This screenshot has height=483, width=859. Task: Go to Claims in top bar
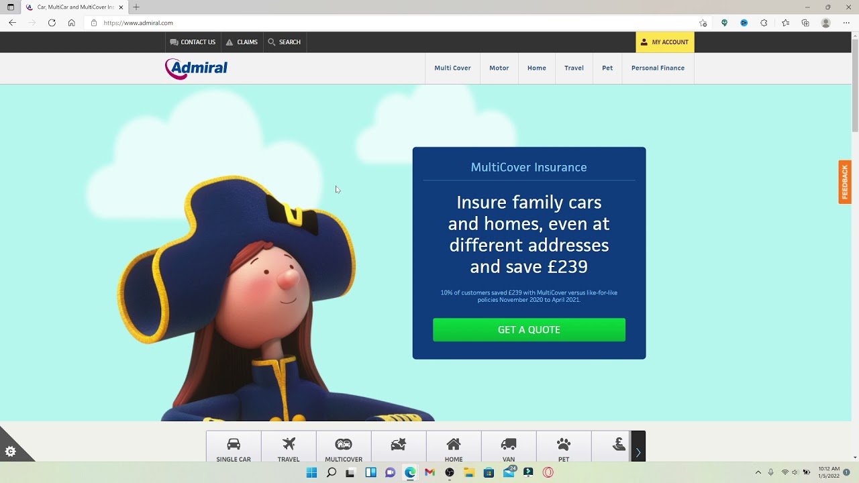(242, 42)
